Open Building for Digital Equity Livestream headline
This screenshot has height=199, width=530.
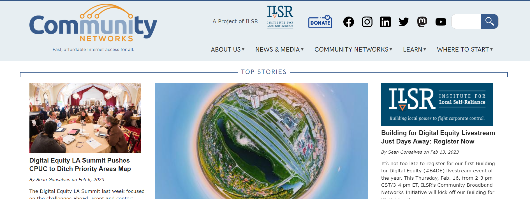tap(438, 137)
